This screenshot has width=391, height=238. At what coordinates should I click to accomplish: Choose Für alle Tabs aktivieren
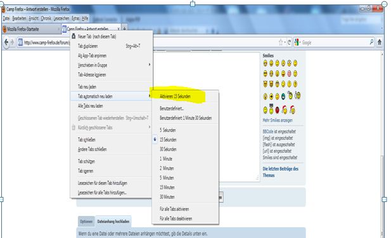185,209
